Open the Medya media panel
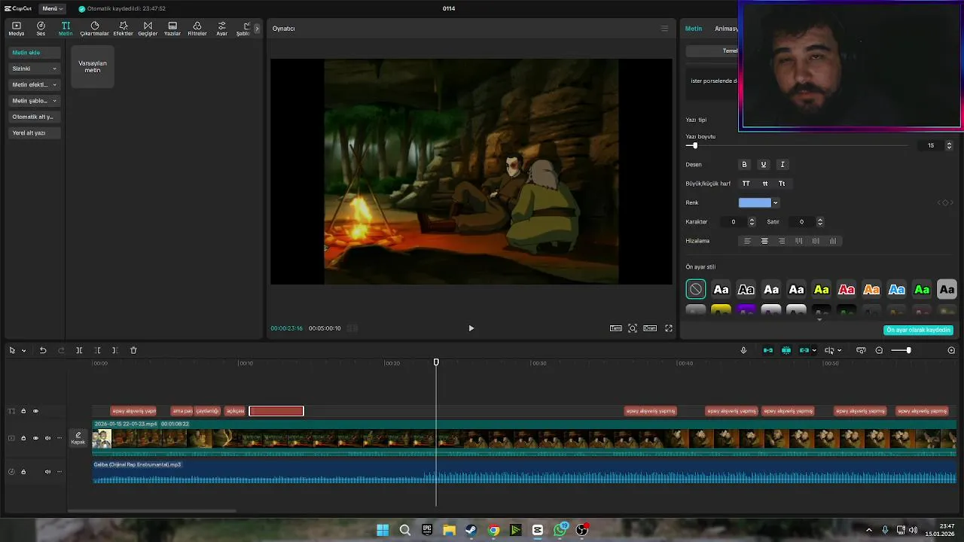Viewport: 964px width, 542px height. 17,29
